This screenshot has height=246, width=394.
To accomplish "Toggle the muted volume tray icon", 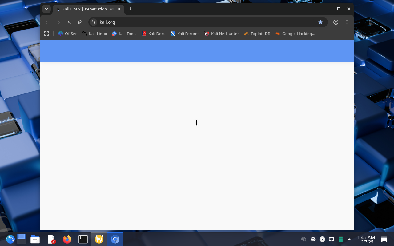I will point(304,239).
